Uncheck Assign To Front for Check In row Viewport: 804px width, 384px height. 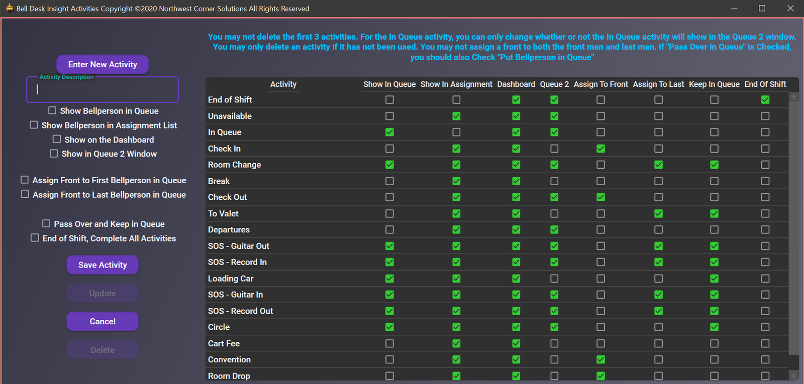pos(600,149)
